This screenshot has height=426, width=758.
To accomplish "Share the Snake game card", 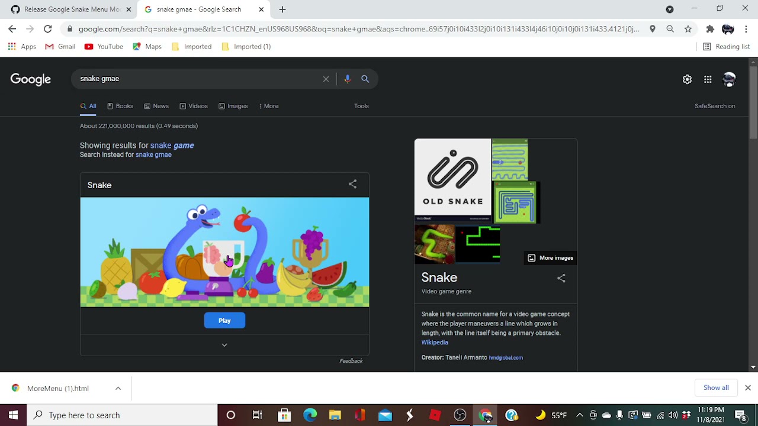I will 352,185.
